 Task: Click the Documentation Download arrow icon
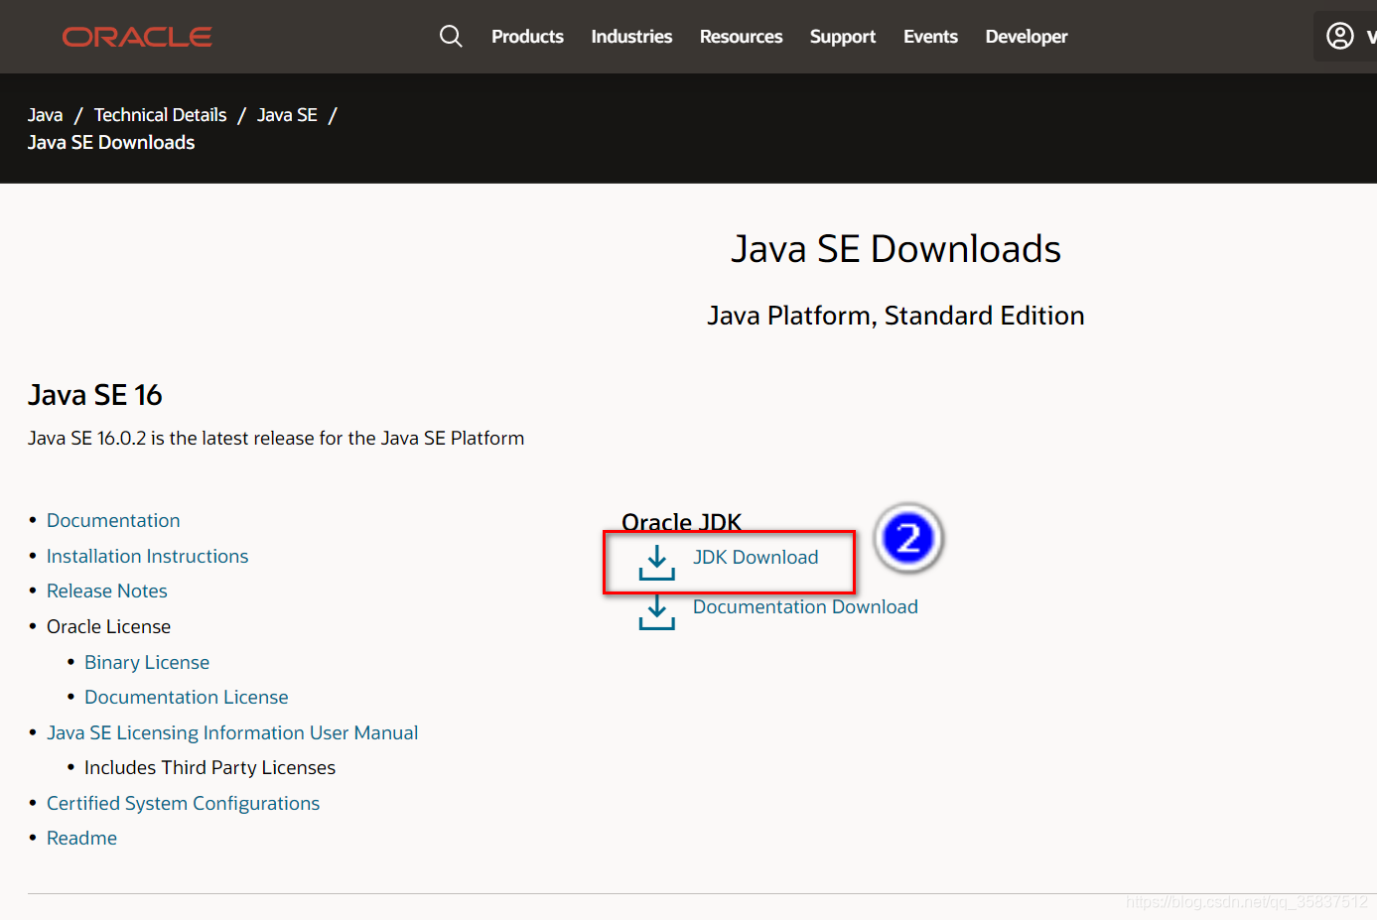[x=656, y=611]
